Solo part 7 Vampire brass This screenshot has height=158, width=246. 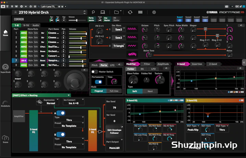tap(36, 60)
